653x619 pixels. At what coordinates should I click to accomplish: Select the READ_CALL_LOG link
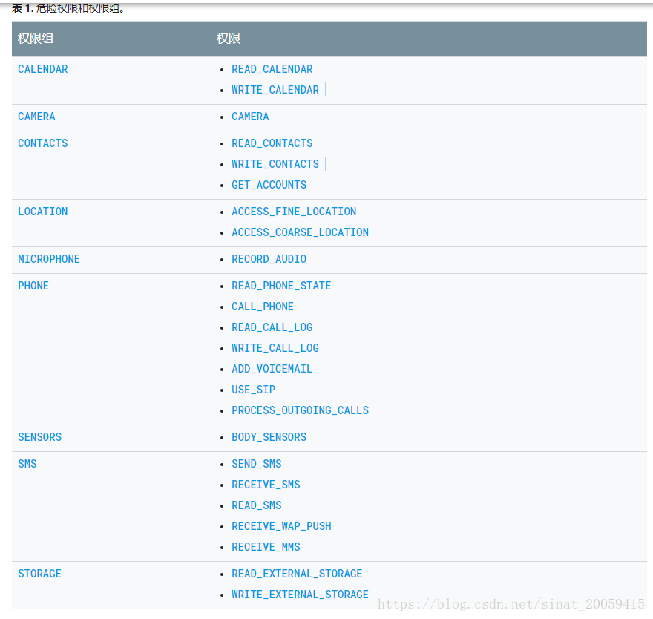pyautogui.click(x=272, y=327)
